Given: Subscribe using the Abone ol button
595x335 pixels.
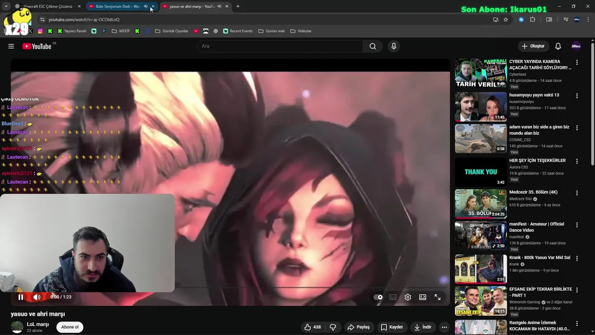Looking at the screenshot, I should point(70,327).
